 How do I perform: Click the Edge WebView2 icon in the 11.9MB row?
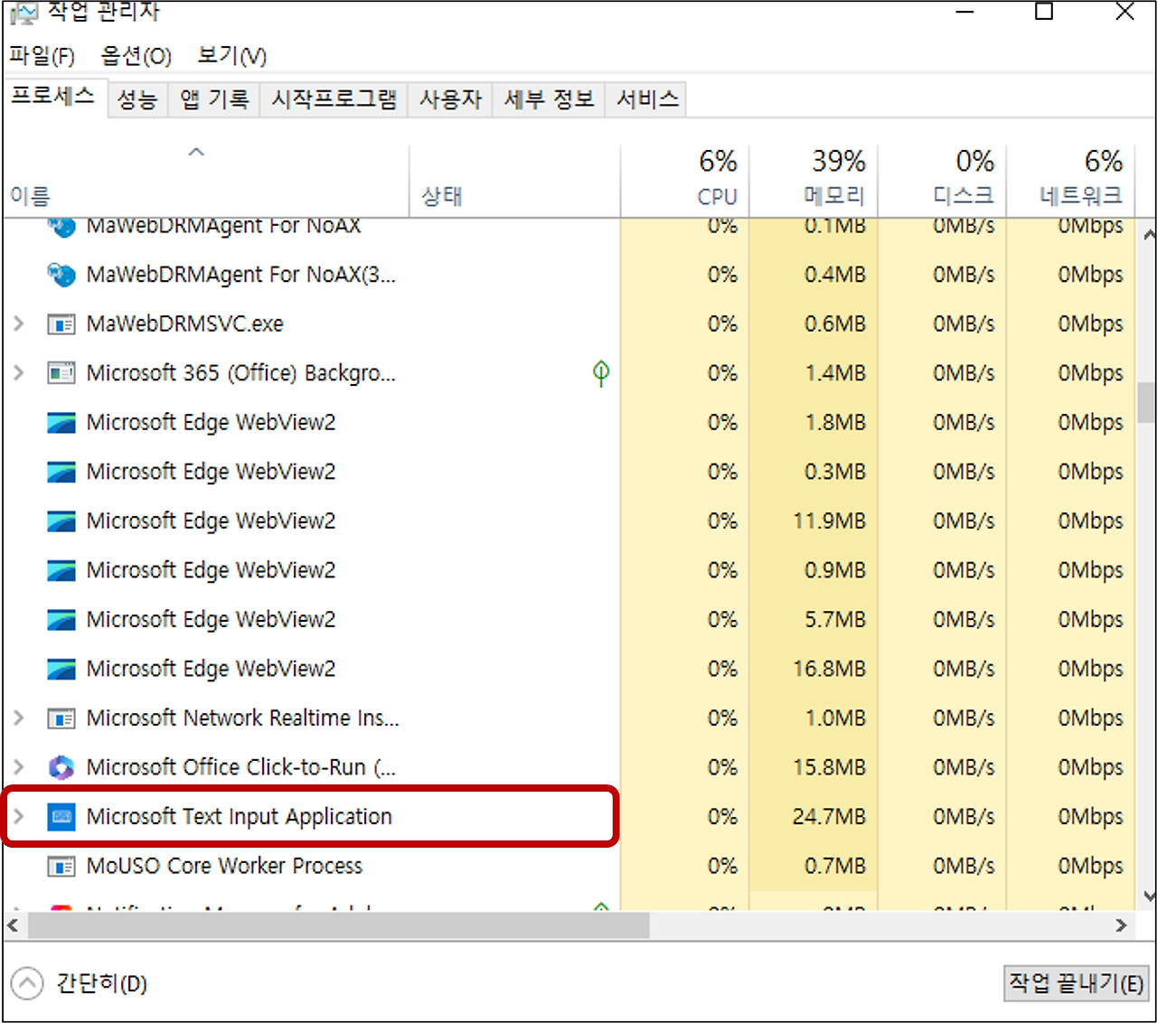pyautogui.click(x=61, y=521)
